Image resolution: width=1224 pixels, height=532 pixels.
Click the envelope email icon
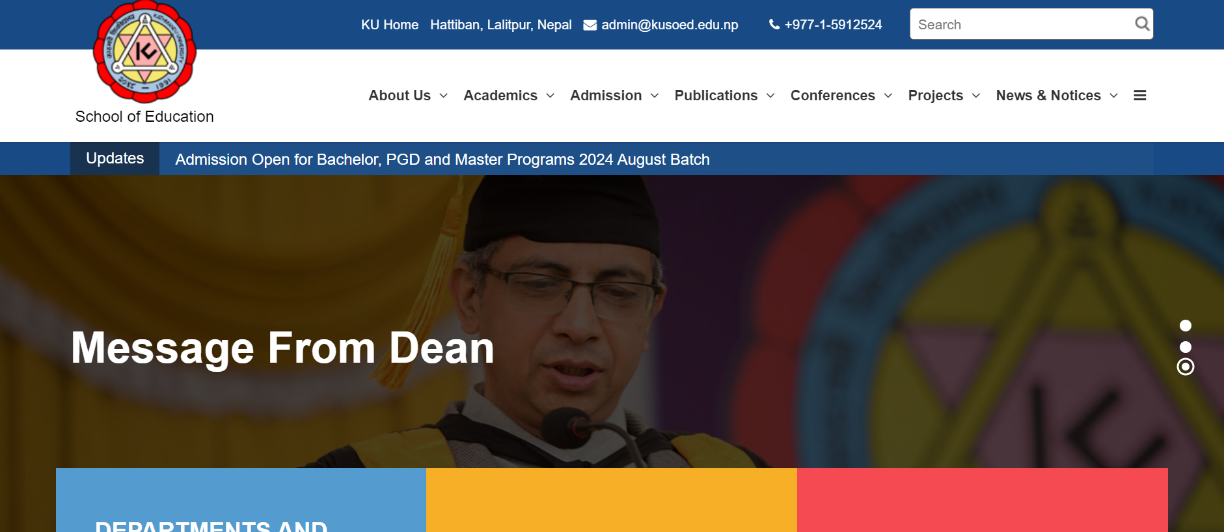590,25
